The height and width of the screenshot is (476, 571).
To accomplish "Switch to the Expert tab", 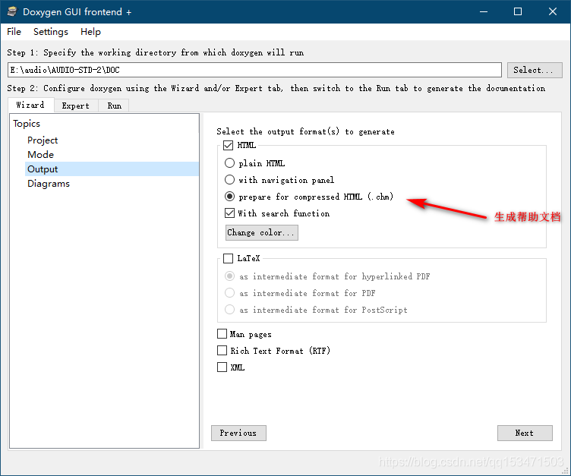I will point(76,106).
